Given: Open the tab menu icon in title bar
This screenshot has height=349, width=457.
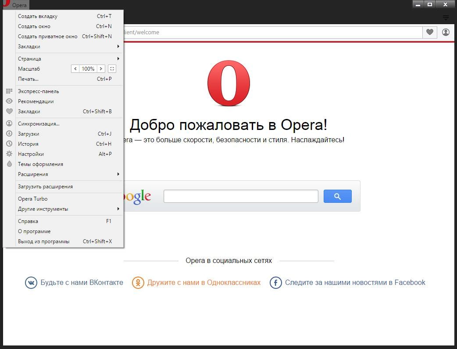Looking at the screenshot, I should tap(446, 18).
